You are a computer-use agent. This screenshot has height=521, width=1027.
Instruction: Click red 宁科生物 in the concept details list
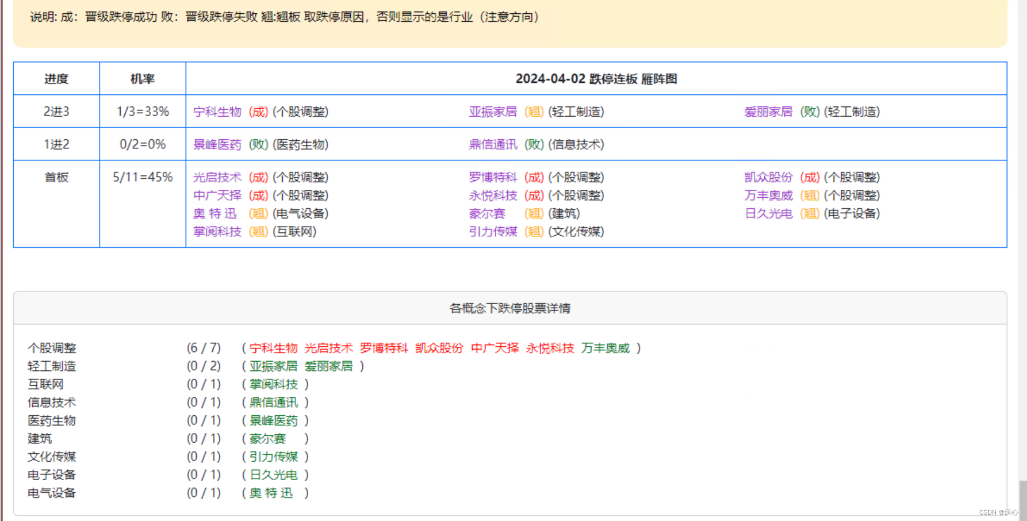click(274, 348)
